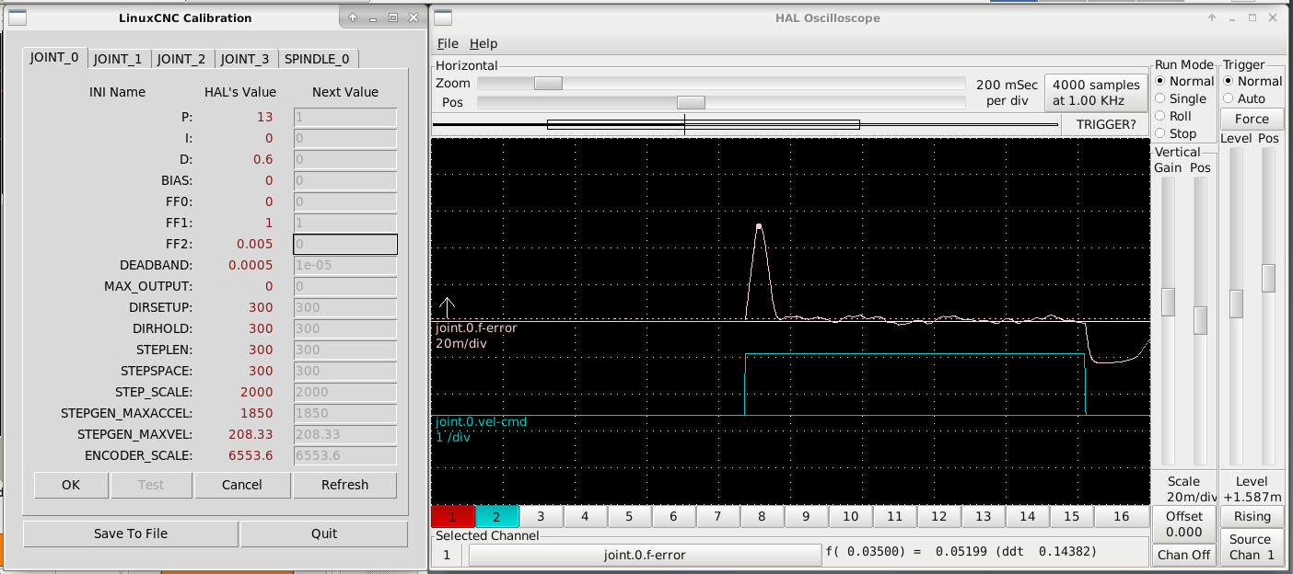Screen dimensions: 1293x574
Task: Click the Save To File button
Action: pyautogui.click(x=131, y=534)
